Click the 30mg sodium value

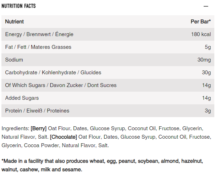204,60
